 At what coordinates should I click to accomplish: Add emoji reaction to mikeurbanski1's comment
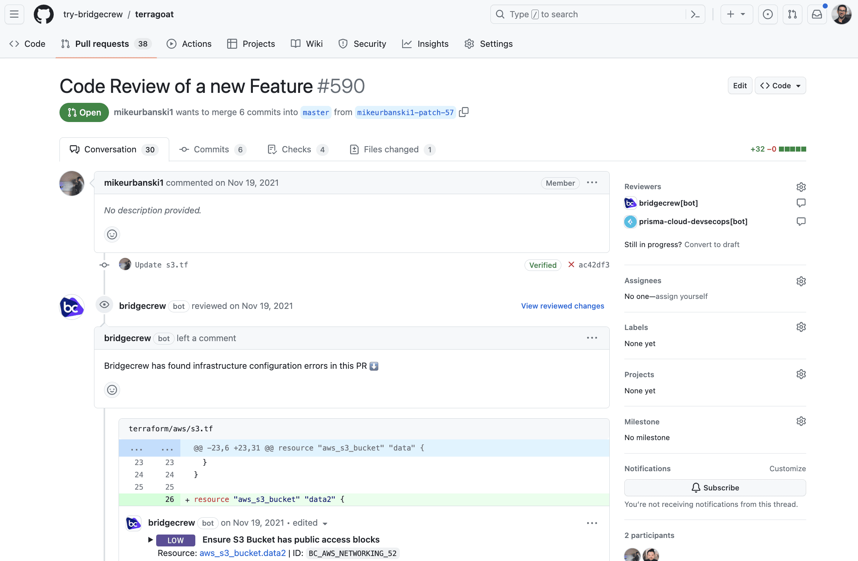(x=112, y=234)
